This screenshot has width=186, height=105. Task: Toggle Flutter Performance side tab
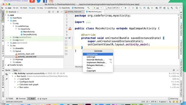(x=181, y=68)
